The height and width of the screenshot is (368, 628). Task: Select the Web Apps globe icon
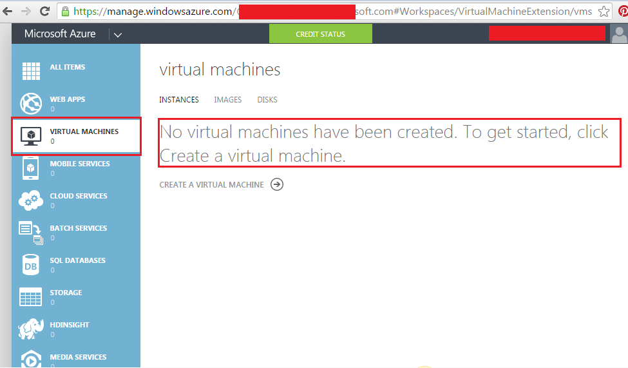pyautogui.click(x=31, y=103)
